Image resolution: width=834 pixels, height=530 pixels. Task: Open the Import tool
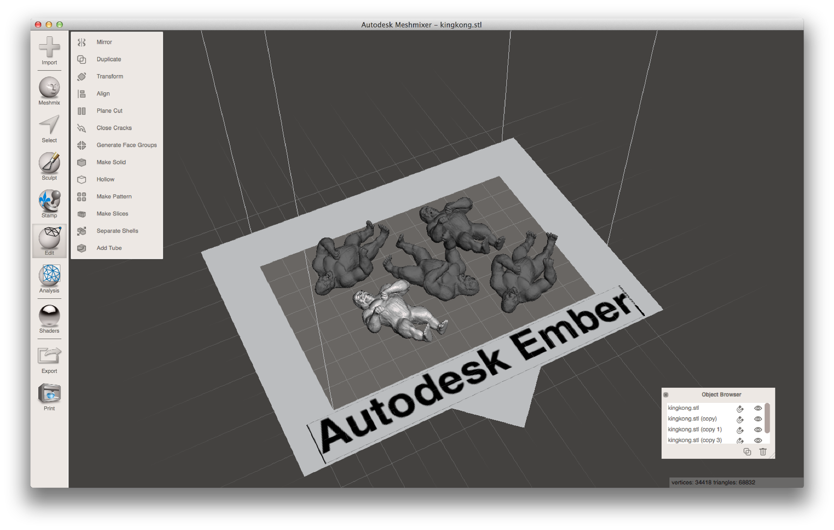click(49, 51)
